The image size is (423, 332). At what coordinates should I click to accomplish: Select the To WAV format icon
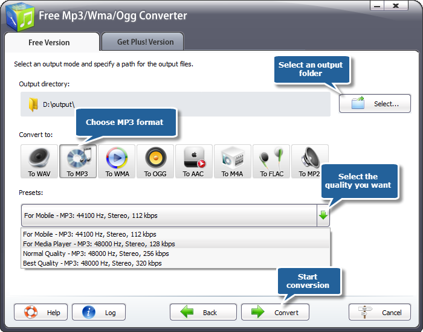click(x=39, y=161)
